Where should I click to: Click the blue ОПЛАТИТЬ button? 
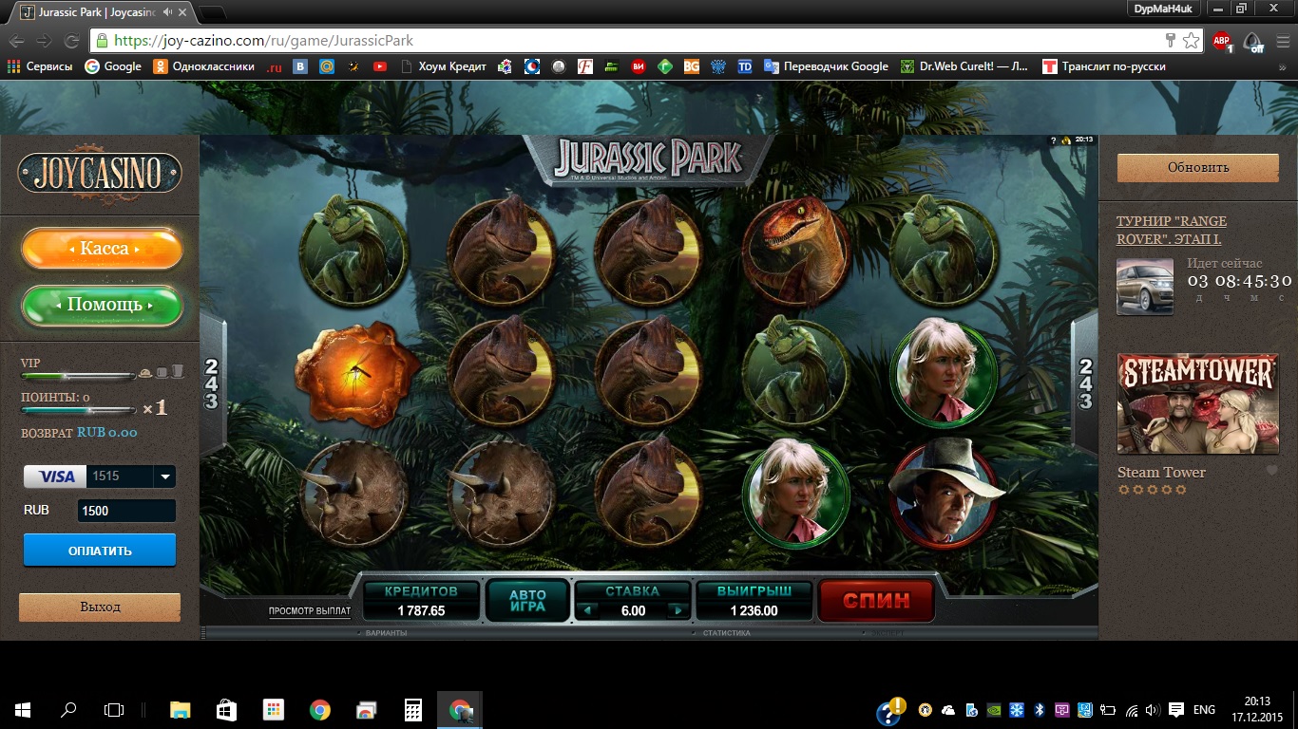pyautogui.click(x=100, y=551)
